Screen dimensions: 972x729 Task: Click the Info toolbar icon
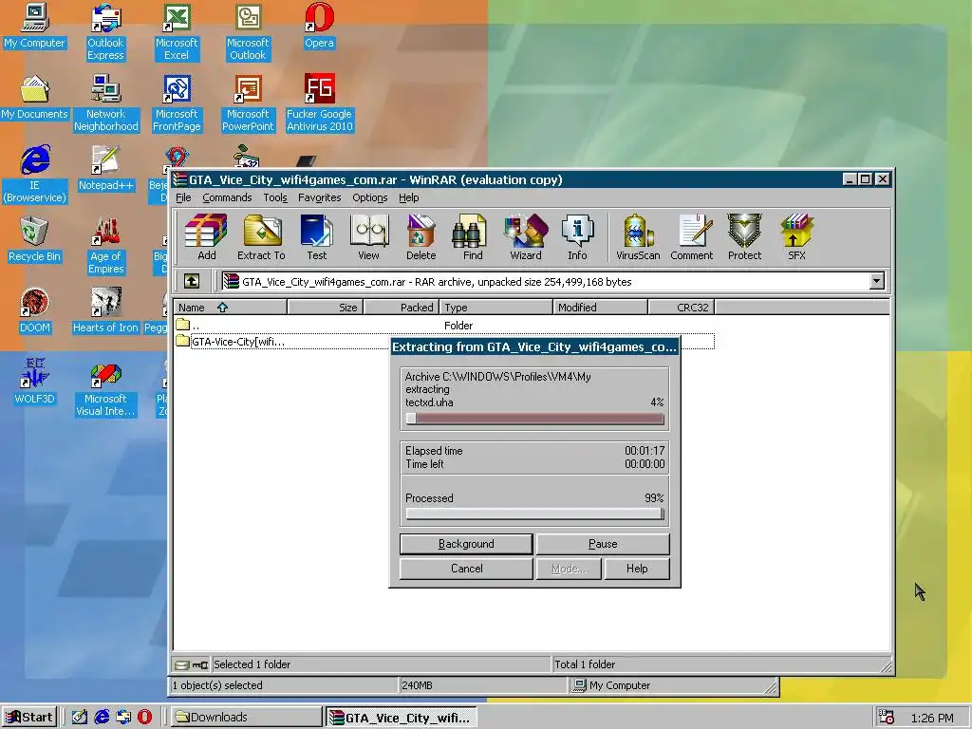[577, 236]
